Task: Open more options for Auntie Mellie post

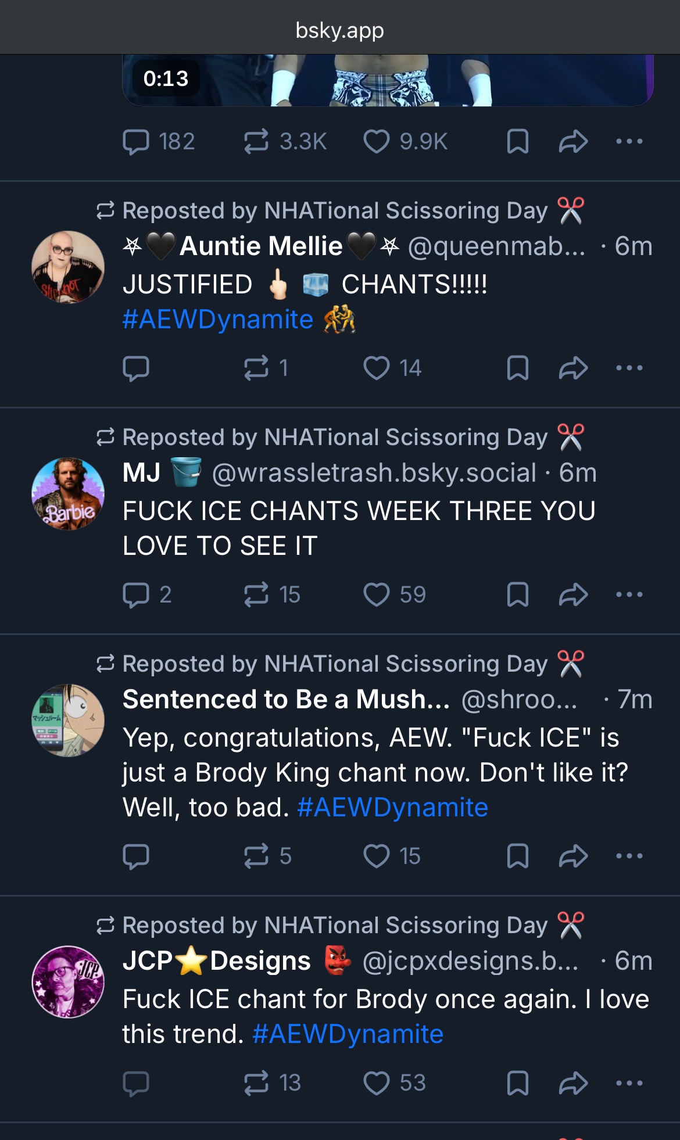Action: tap(629, 368)
